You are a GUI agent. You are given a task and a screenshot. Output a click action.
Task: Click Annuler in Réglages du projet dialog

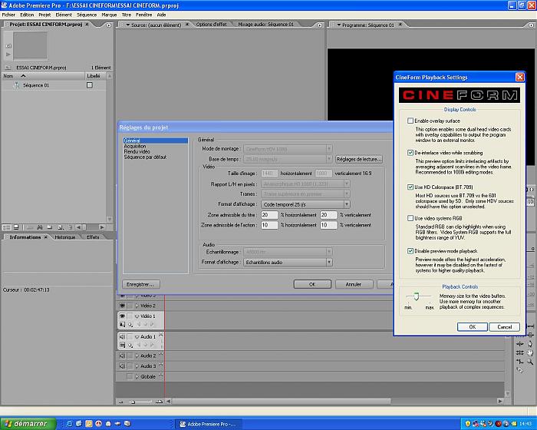(354, 284)
